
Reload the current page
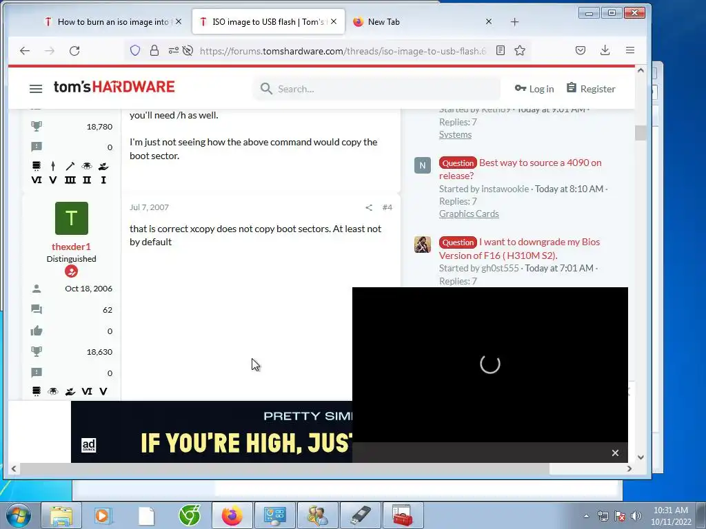click(x=74, y=51)
